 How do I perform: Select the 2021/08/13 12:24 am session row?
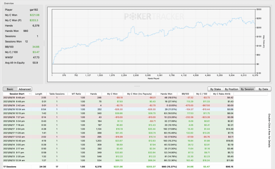[118, 160]
